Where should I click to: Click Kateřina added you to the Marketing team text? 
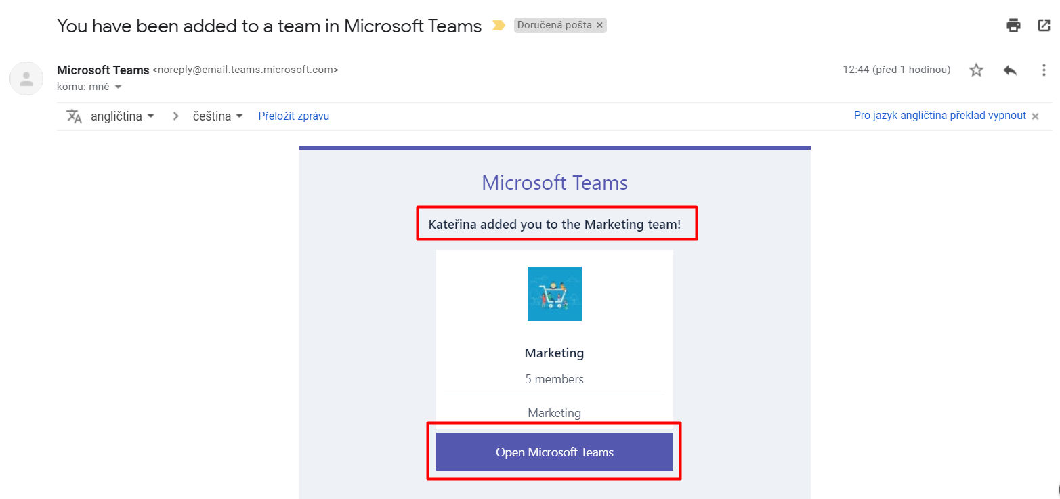pyautogui.click(x=555, y=224)
